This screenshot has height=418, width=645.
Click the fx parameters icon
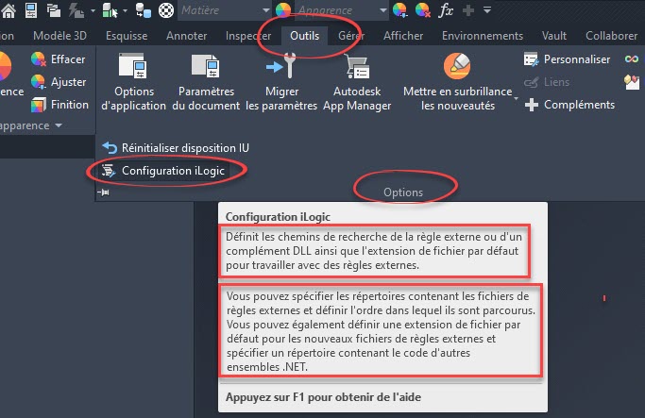[x=449, y=10]
